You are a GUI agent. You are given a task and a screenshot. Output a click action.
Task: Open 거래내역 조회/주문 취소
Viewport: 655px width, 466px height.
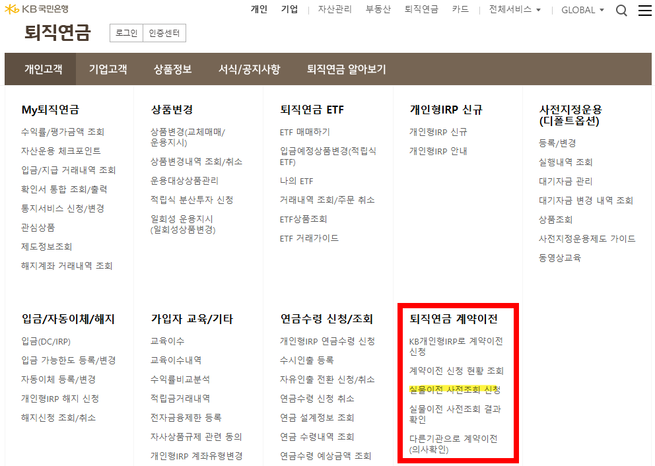(327, 200)
